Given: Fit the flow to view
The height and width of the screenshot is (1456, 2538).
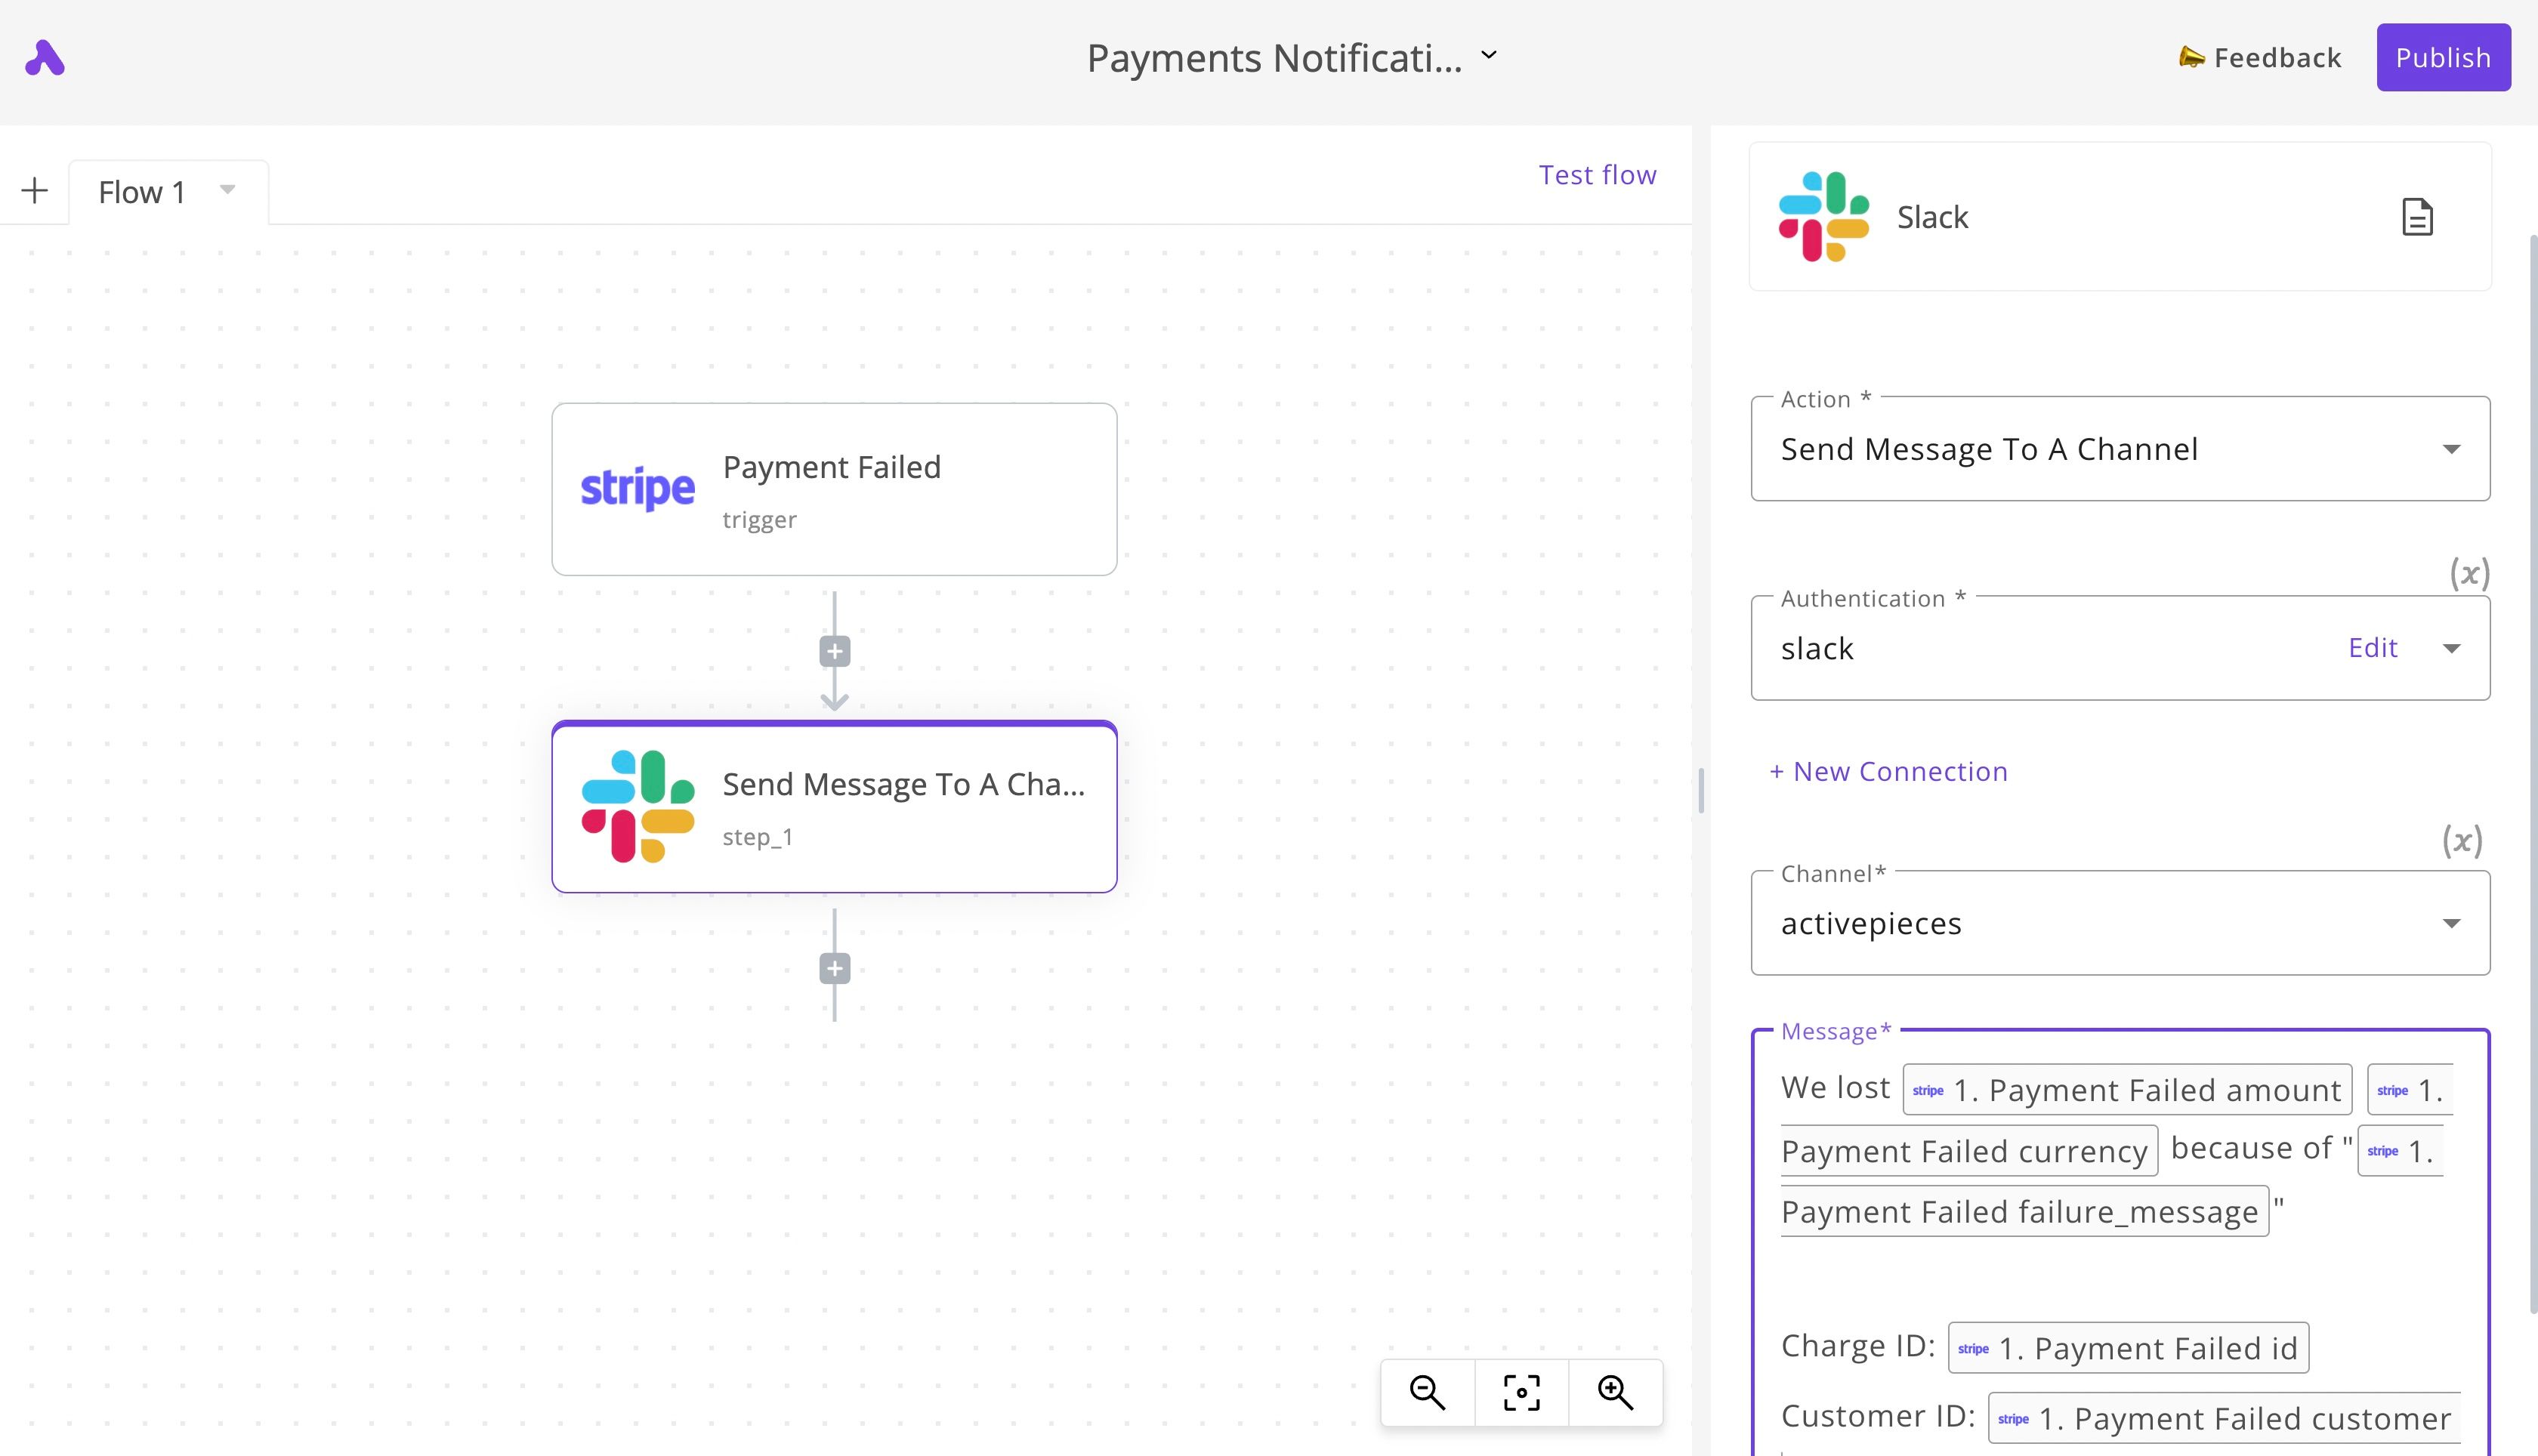Looking at the screenshot, I should [1521, 1392].
